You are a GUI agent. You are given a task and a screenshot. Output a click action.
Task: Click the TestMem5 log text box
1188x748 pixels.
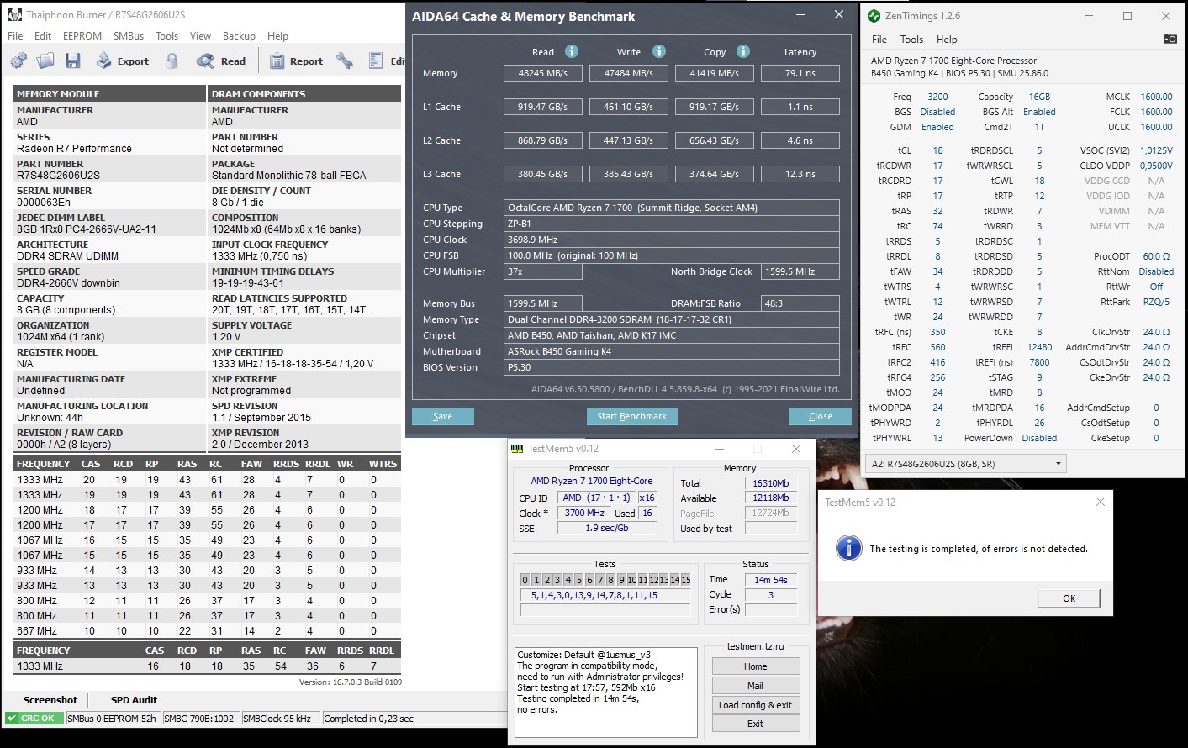pos(606,692)
